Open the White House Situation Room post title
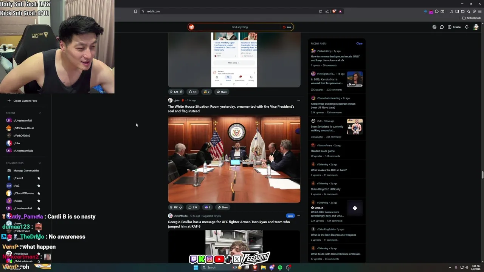 (231, 109)
